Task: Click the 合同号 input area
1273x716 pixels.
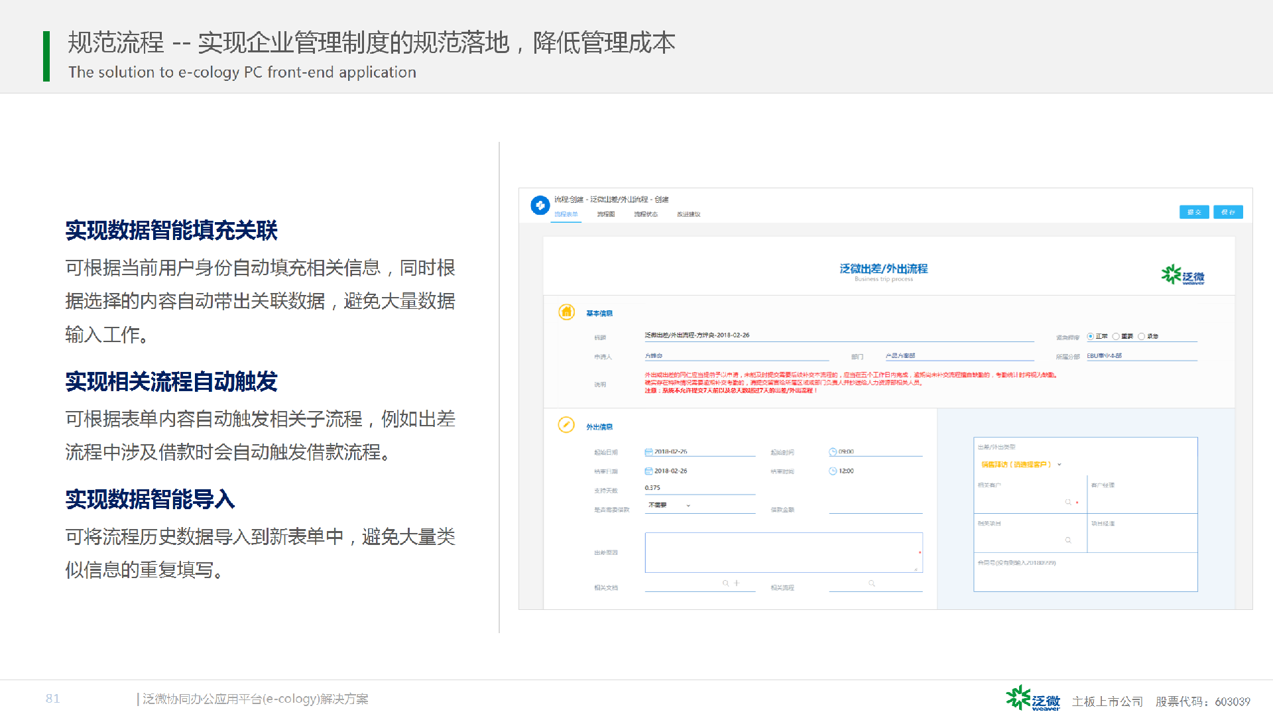Action: pyautogui.click(x=1085, y=571)
